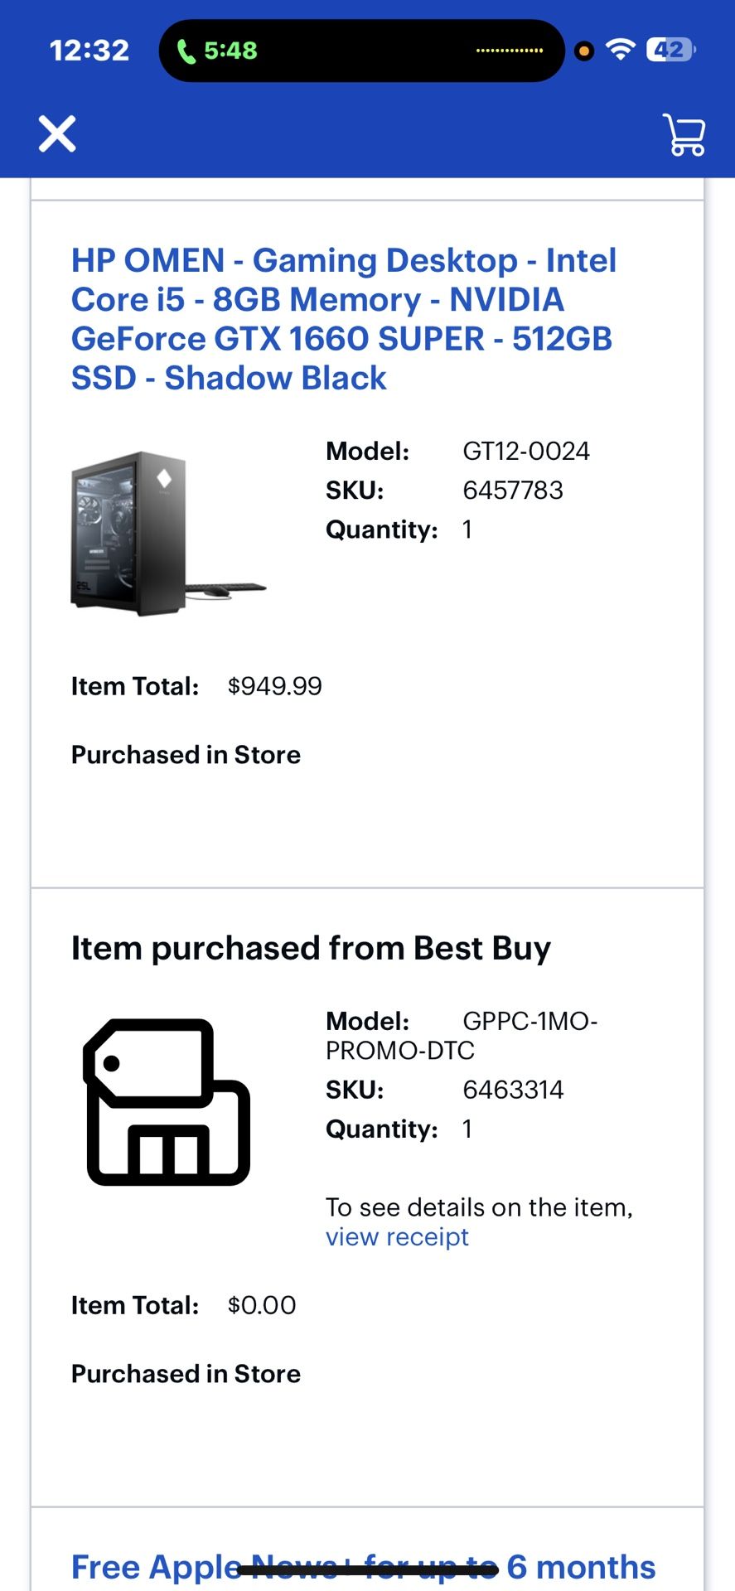Open the view receipt link

397,1237
